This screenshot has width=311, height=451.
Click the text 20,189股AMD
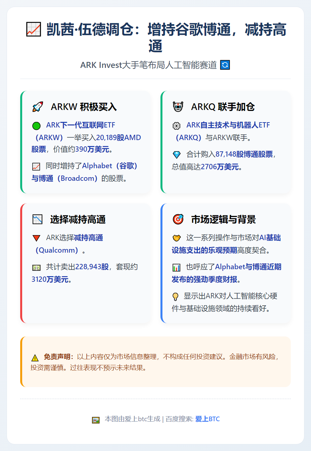coord(118,137)
